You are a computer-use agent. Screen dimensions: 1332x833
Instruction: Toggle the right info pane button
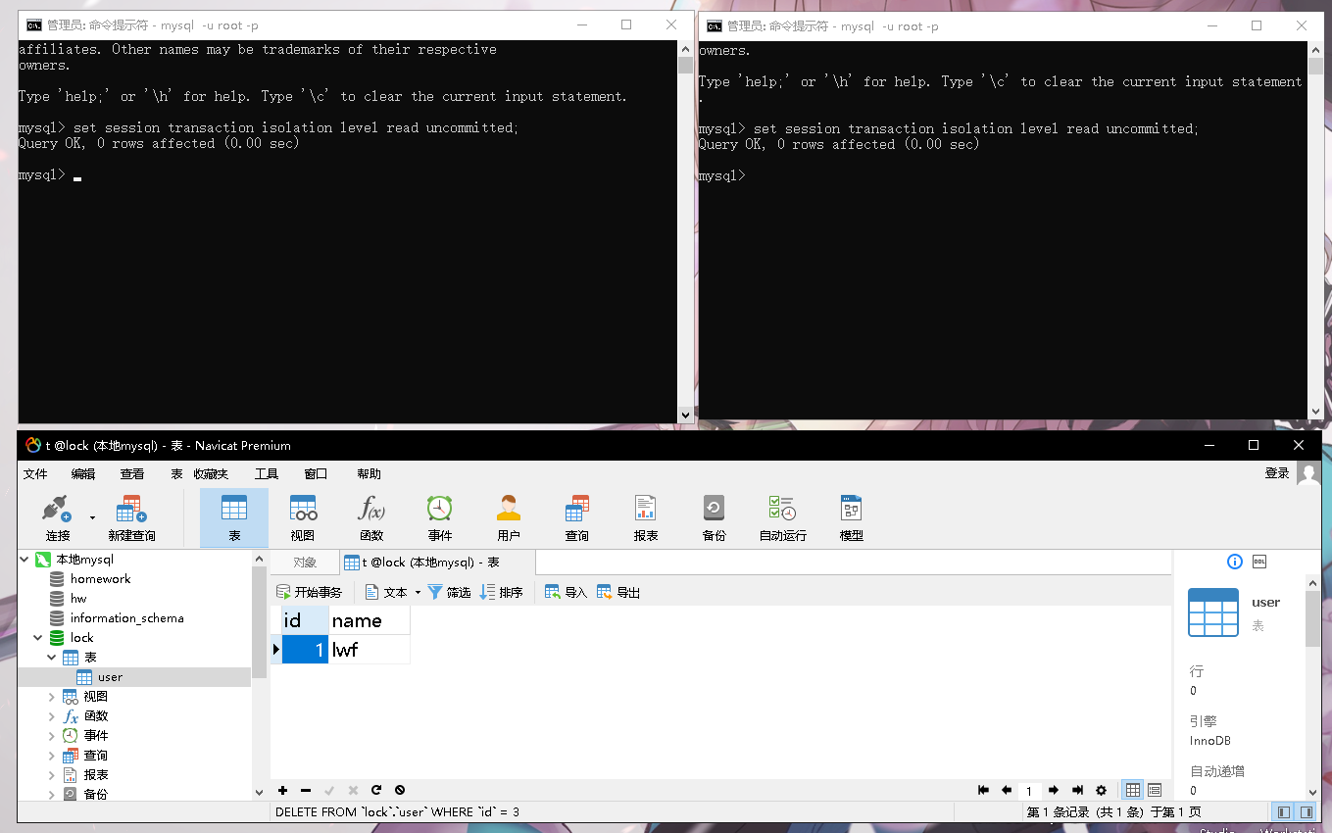click(1307, 812)
